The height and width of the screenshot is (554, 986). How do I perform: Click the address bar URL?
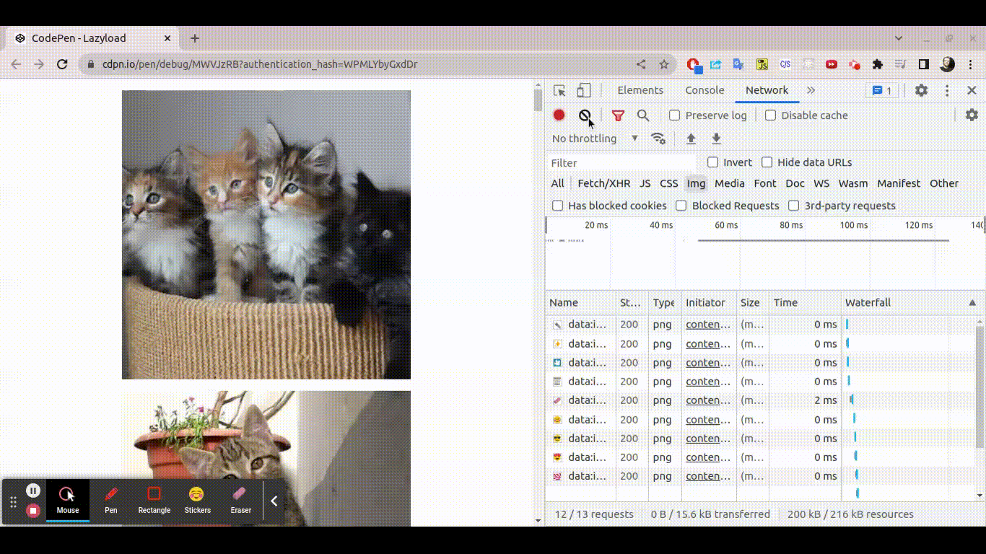coord(260,64)
